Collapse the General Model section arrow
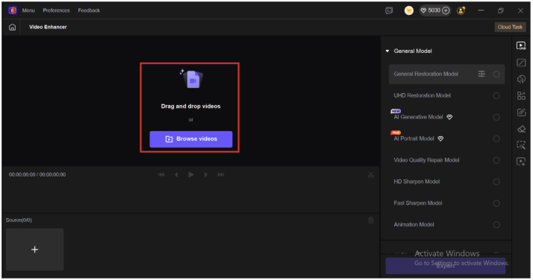Image resolution: width=533 pixels, height=280 pixels. click(387, 51)
